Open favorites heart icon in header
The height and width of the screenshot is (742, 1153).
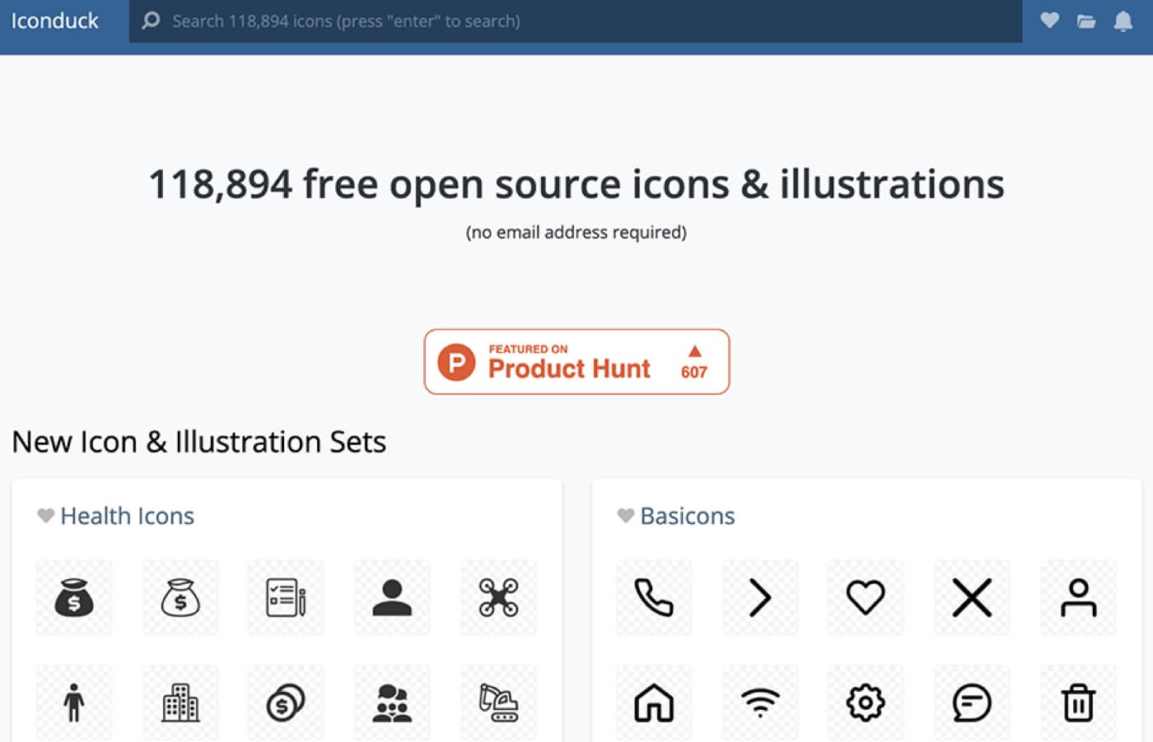point(1049,21)
